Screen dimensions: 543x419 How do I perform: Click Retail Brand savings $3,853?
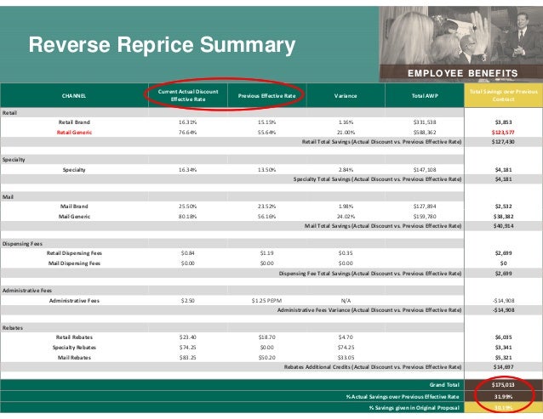coord(504,122)
